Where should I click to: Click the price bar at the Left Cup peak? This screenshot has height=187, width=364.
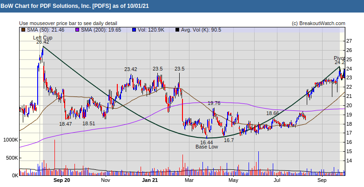pyautogui.click(x=43, y=52)
